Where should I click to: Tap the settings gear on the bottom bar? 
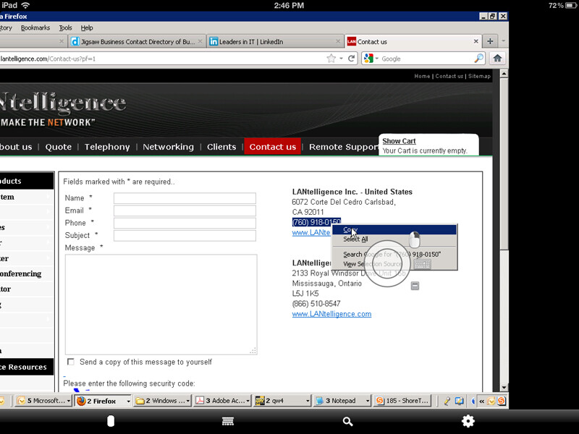(x=468, y=421)
